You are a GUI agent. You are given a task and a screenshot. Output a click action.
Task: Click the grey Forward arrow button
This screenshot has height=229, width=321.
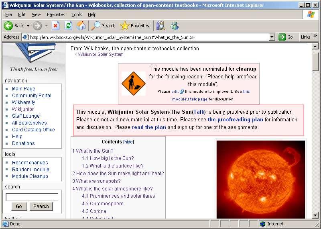(x=37, y=26)
